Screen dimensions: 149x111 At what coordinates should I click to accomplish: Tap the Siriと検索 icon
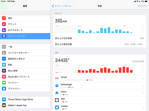point(4,71)
